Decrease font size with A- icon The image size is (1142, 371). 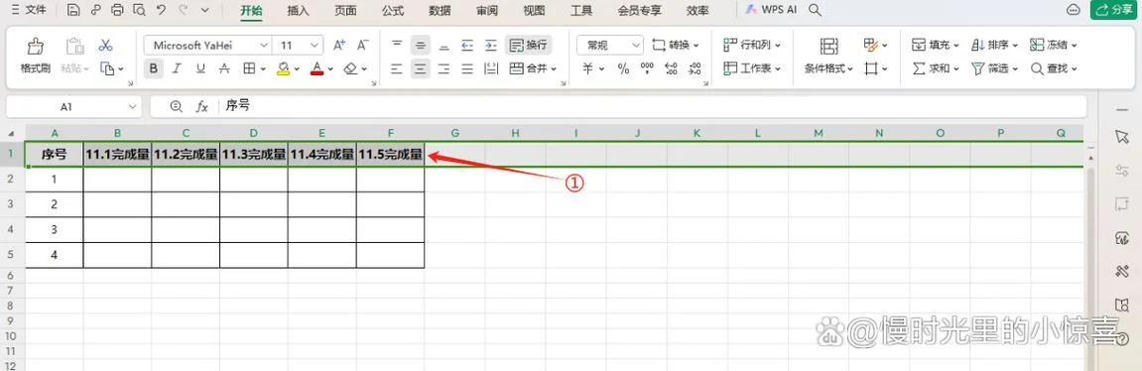coord(363,46)
